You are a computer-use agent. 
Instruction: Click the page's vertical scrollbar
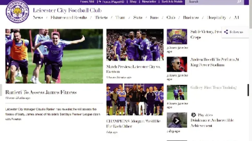[x=250, y=16]
